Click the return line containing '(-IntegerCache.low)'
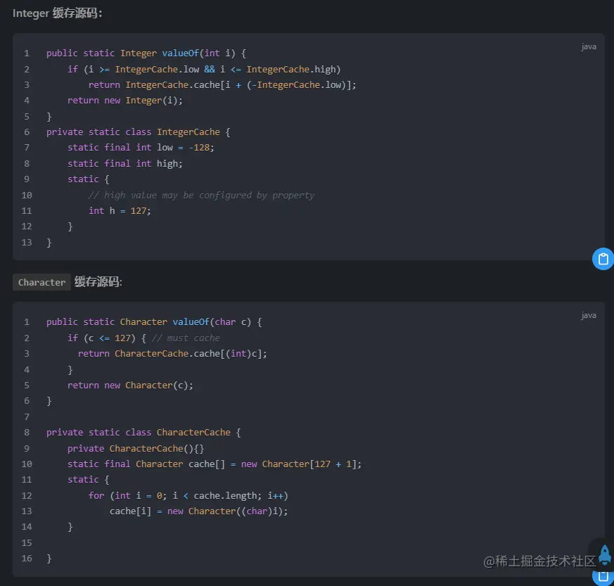 (222, 85)
